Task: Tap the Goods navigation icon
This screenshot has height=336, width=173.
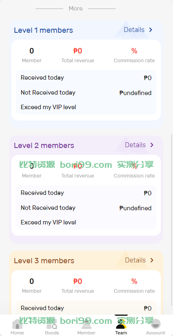Action: pos(52,324)
